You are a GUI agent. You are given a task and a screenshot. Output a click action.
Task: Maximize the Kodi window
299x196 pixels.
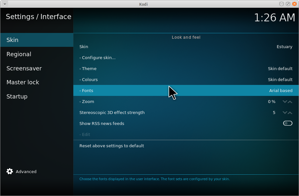pos(288,4)
